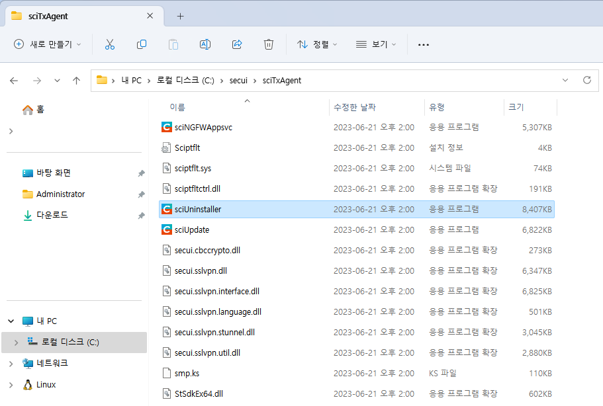Select the sciptflt.sys file icon
Viewport: 603px width, 406px height.
coord(167,168)
